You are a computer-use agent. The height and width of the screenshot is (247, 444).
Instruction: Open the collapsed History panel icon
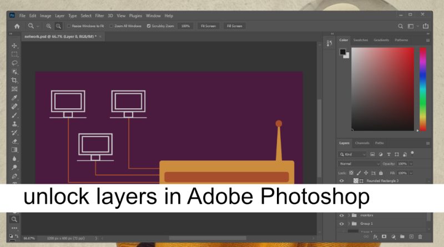(x=329, y=43)
